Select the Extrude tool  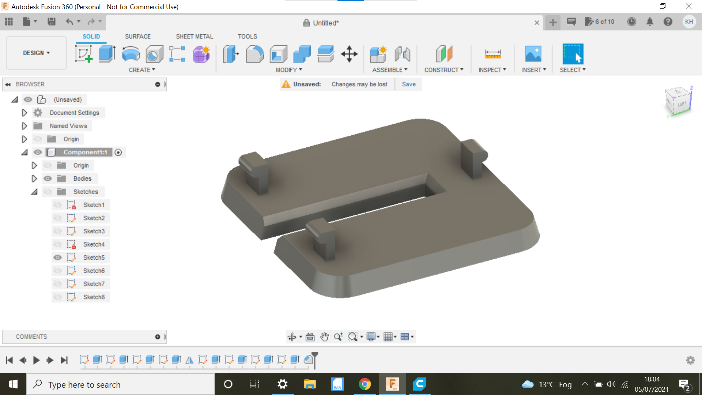107,54
